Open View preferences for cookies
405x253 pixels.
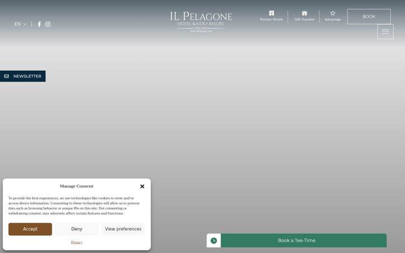coord(123,229)
